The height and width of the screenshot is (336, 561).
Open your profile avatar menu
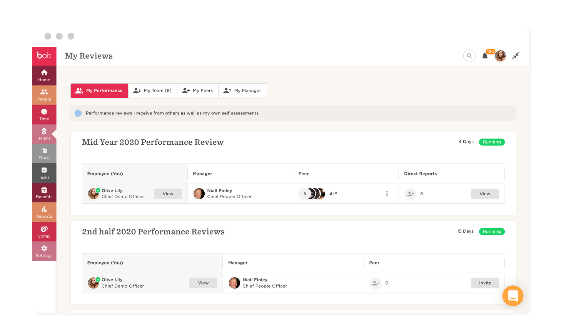tap(500, 56)
